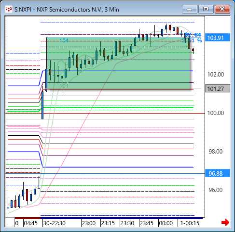Image resolution: width=235 pixels, height=232 pixels.
Task: Click the blue session bar above time axis
Action: (x=122, y=218)
